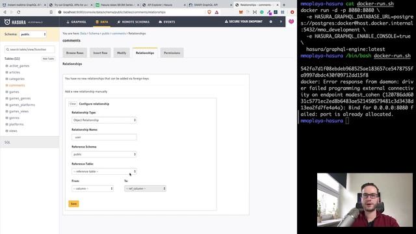This screenshot has width=416, height=234.
Task: Open the games_views table
Action: point(19,111)
